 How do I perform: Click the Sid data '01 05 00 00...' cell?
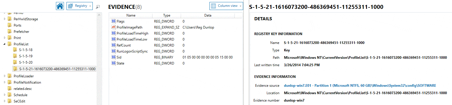pos(207,57)
